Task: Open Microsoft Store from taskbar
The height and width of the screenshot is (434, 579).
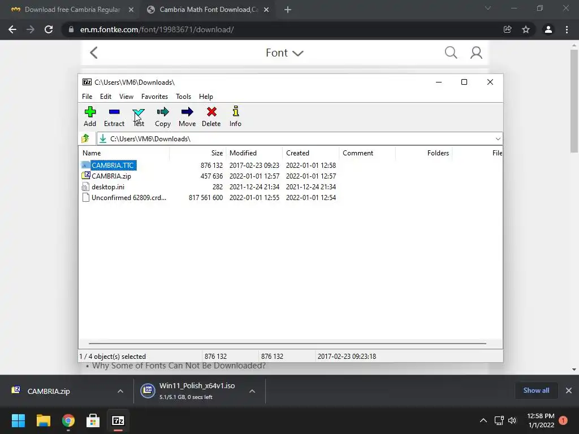Action: 93,420
